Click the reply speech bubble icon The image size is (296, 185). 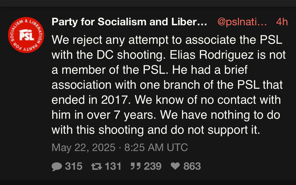(57, 166)
